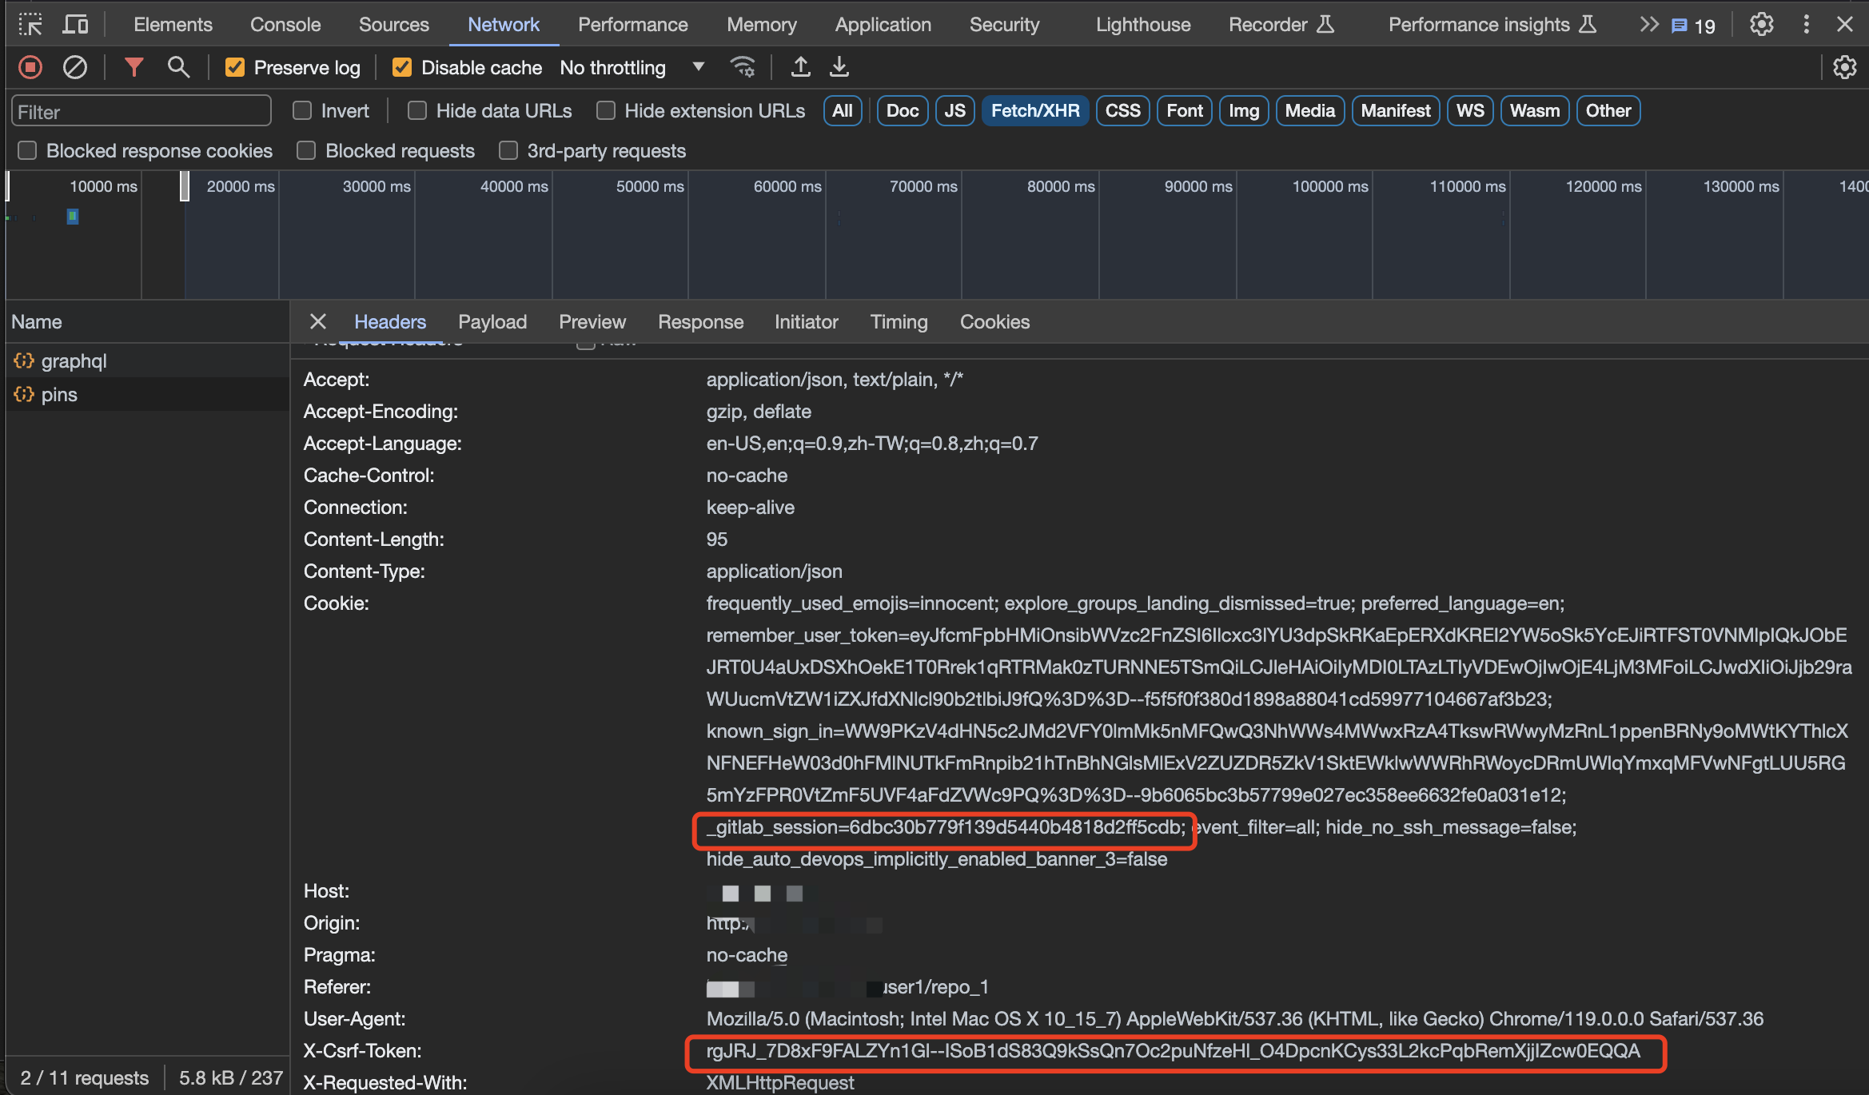Select the inspect element picker icon
Screen dimensions: 1869x1095
click(x=30, y=25)
